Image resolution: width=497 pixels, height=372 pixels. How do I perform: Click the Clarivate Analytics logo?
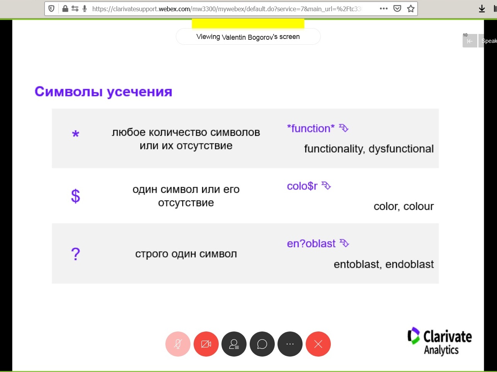coord(439,341)
